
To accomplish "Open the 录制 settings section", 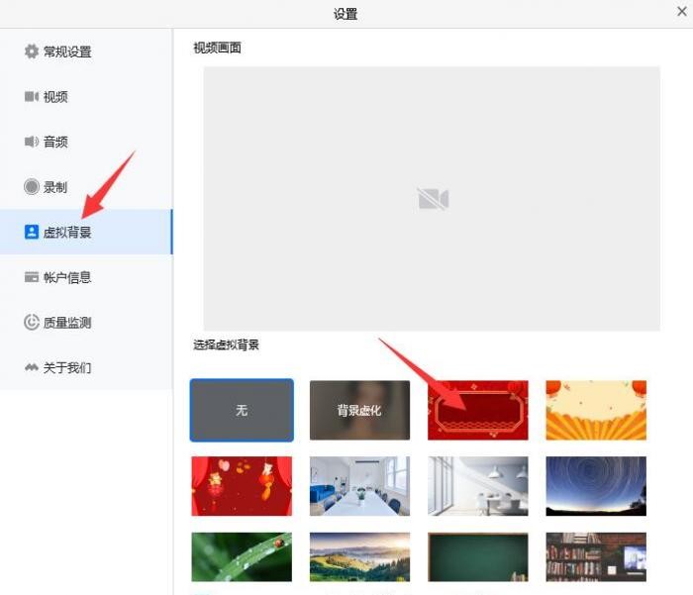I will pyautogui.click(x=86, y=187).
